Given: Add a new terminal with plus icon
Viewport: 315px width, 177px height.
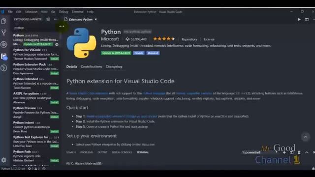Looking at the screenshot, I should pos(284,152).
